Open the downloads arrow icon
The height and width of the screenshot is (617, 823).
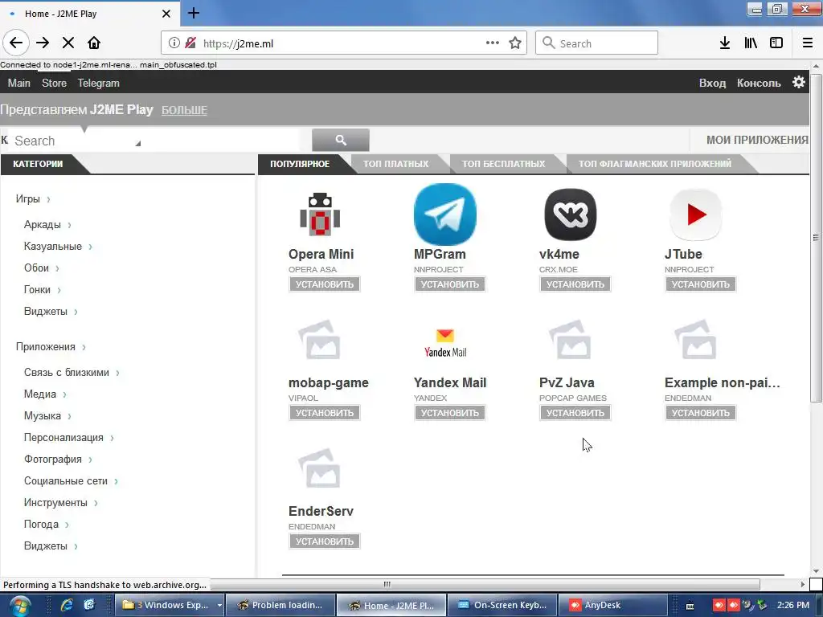point(725,43)
